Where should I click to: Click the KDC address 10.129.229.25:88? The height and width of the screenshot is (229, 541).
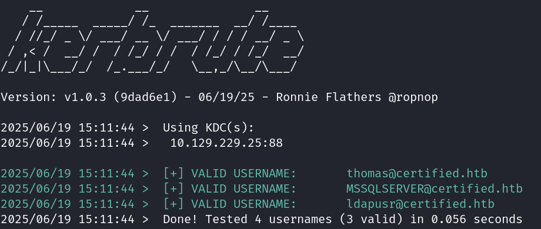(x=226, y=143)
